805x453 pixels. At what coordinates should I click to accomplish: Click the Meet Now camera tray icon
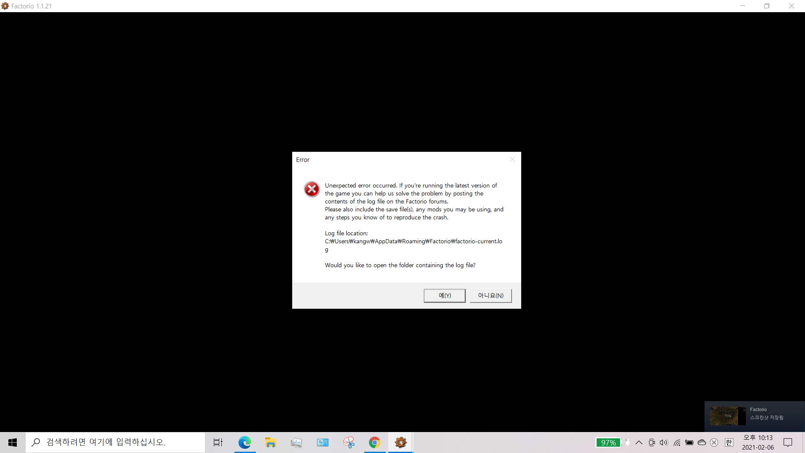point(652,443)
